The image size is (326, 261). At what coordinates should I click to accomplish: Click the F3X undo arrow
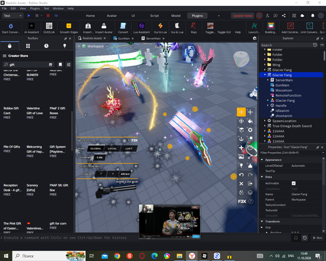click(x=241, y=175)
